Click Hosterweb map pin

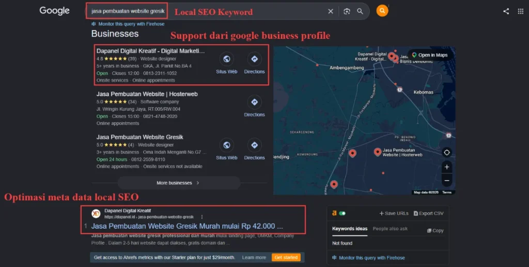click(378, 152)
